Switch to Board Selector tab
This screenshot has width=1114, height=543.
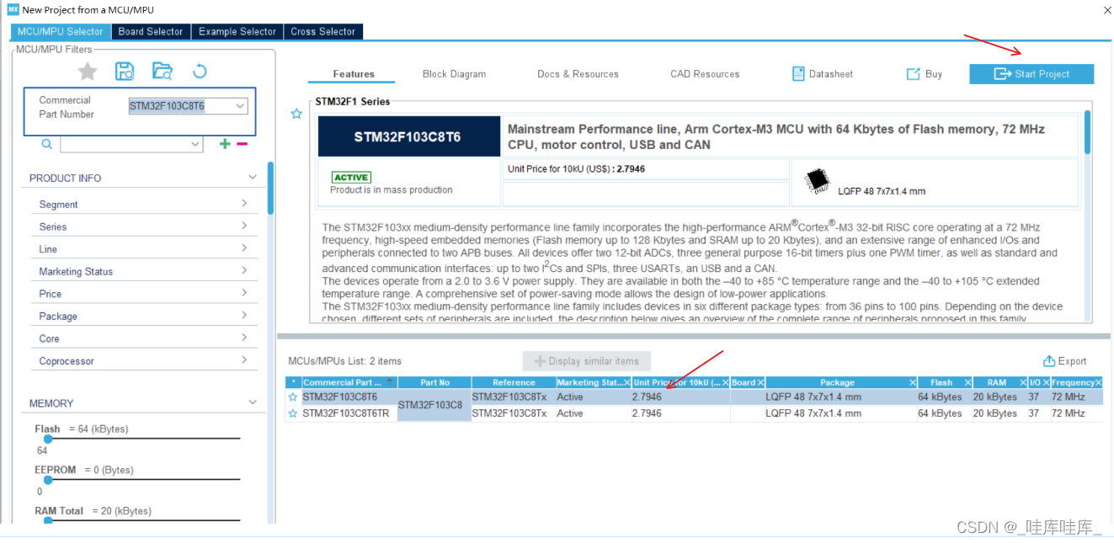tap(150, 31)
